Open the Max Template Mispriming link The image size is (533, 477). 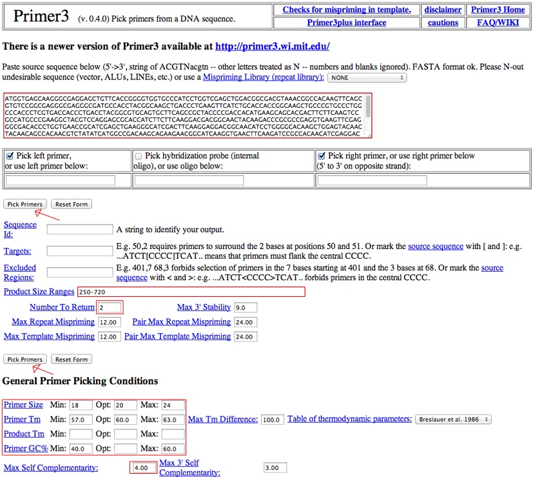pos(49,336)
